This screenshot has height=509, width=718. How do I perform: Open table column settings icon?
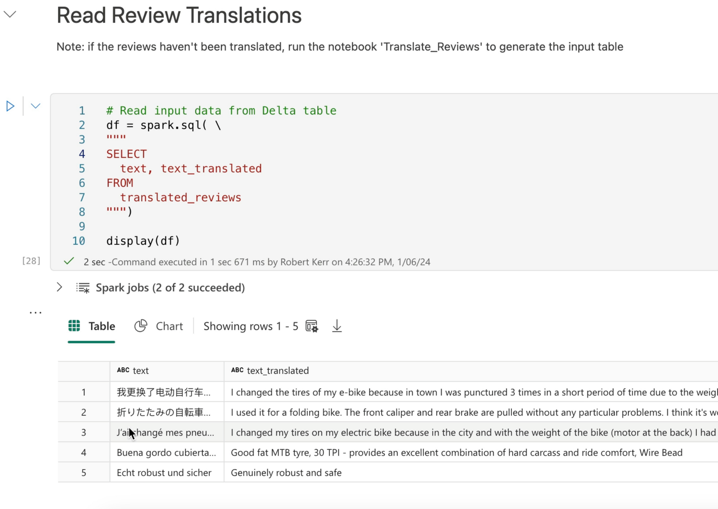pos(312,326)
